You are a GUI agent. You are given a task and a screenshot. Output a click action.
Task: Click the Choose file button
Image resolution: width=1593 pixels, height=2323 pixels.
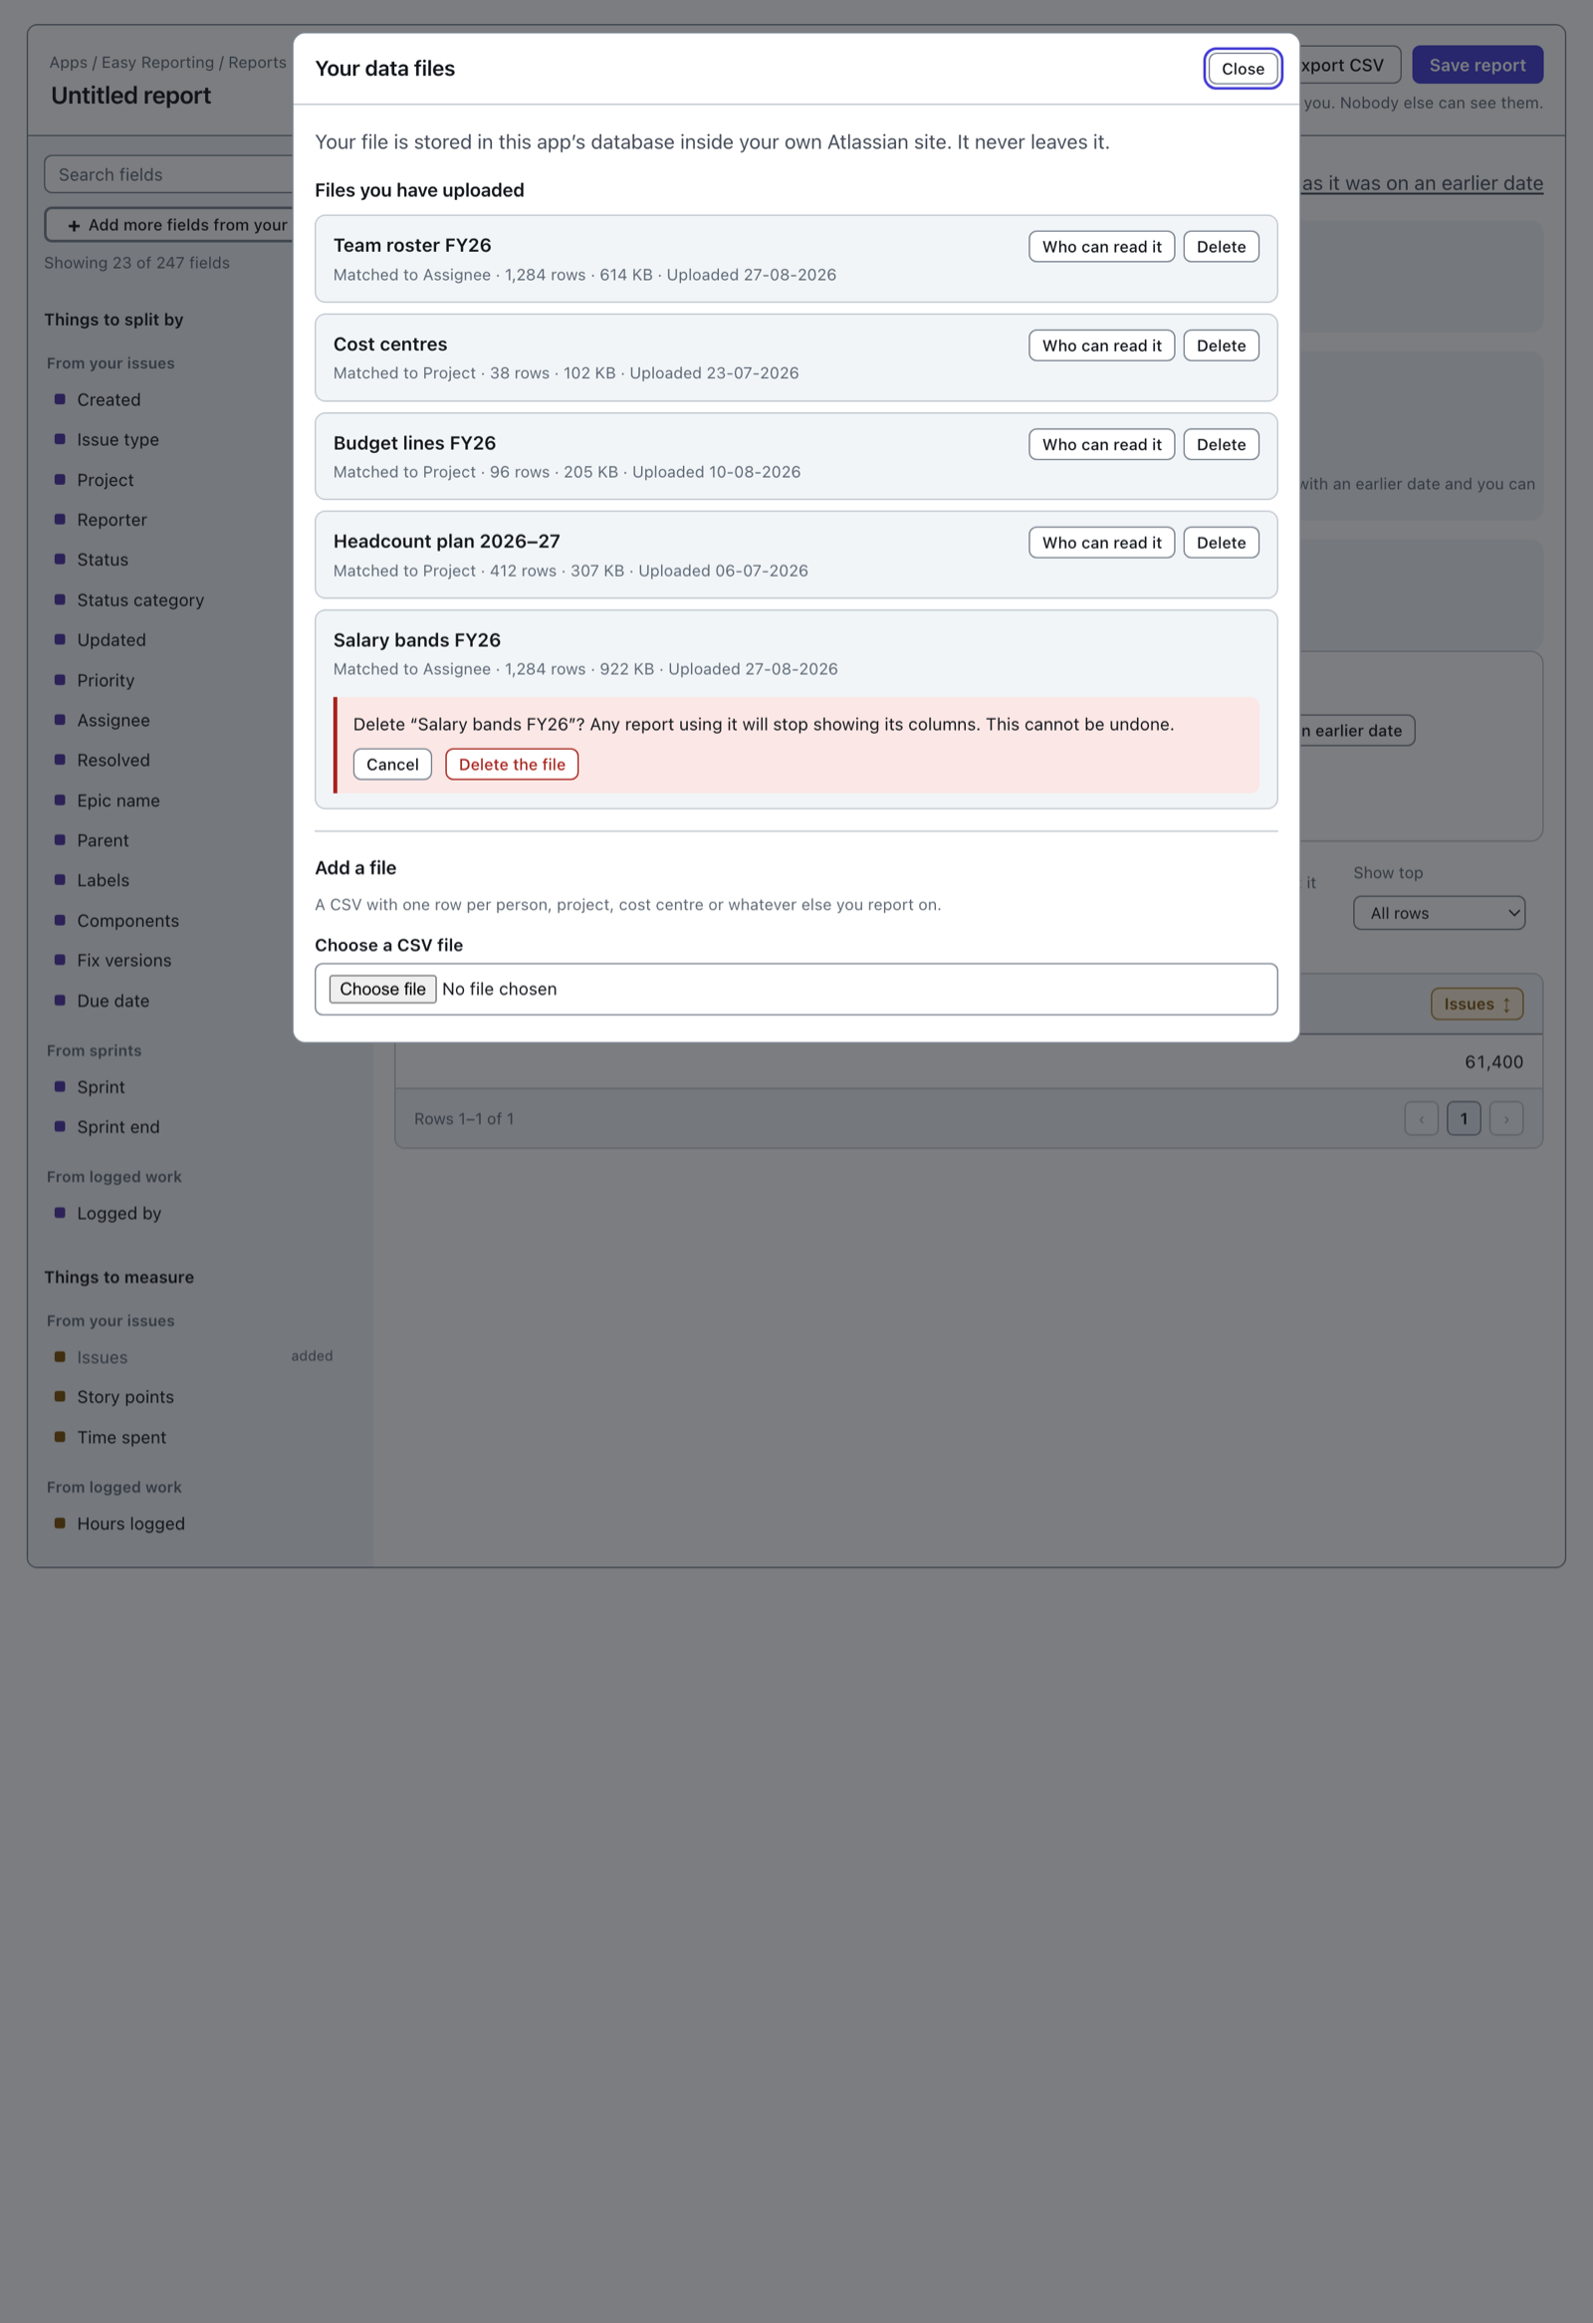pos(382,990)
